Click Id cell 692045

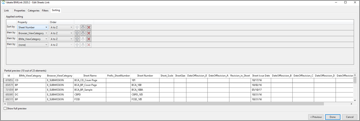(x=9, y=95)
